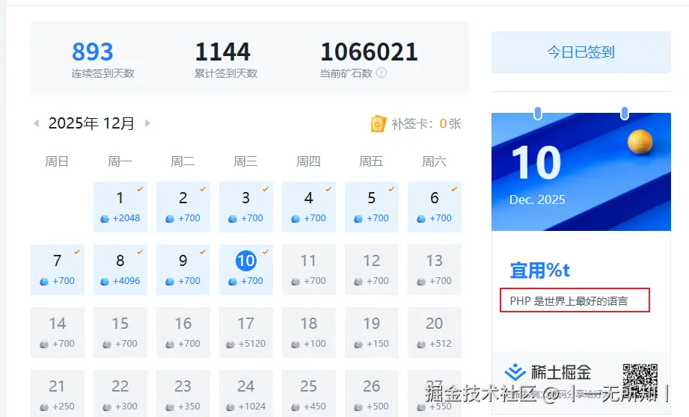Select December 12 calendar cell
This screenshot has width=689, height=417.
click(x=372, y=270)
